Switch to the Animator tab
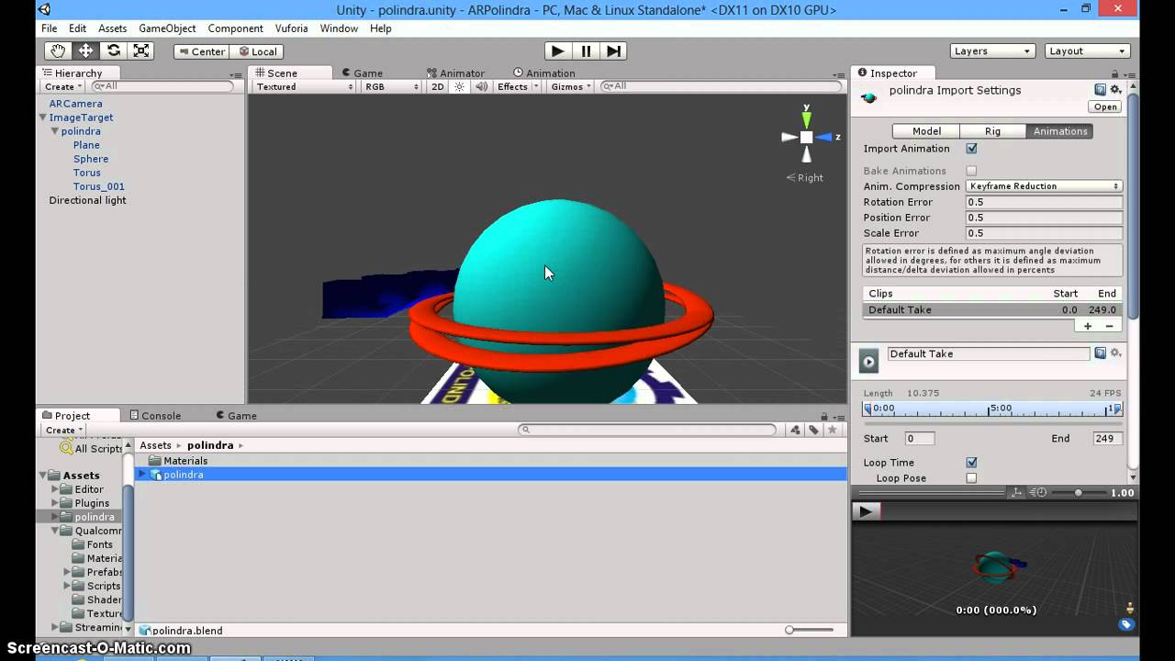 [455, 73]
